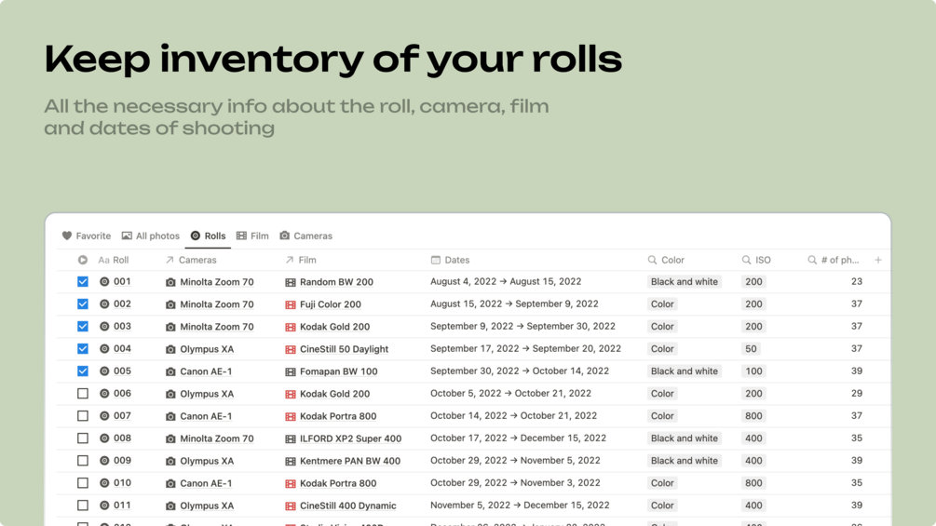The width and height of the screenshot is (936, 526).
Task: Click the camera icon beside Canon AE-1 in row 005
Action: tap(170, 371)
